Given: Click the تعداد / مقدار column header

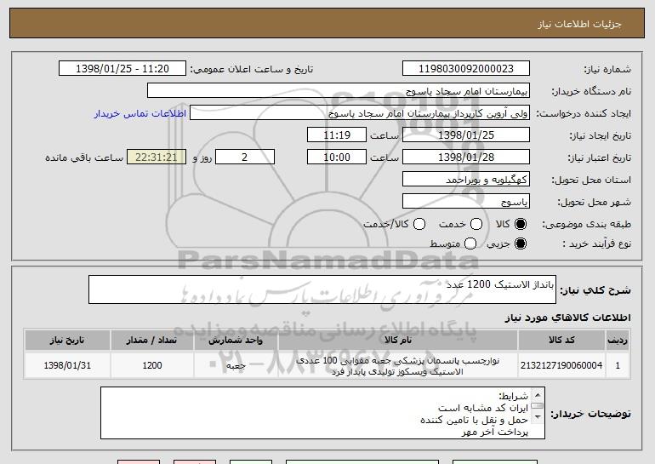Looking at the screenshot, I should tap(152, 341).
